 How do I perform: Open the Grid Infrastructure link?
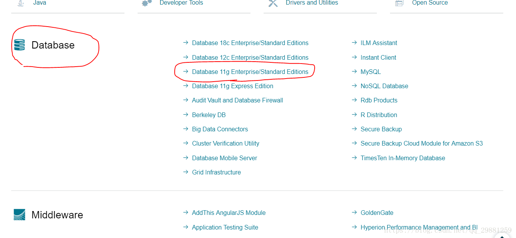point(216,172)
